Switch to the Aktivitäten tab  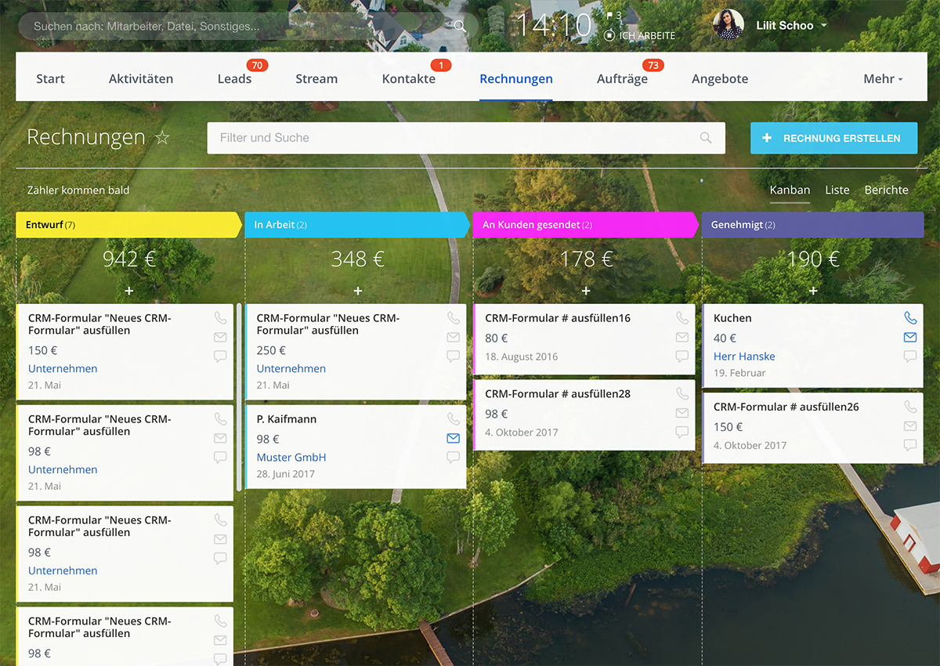(141, 78)
